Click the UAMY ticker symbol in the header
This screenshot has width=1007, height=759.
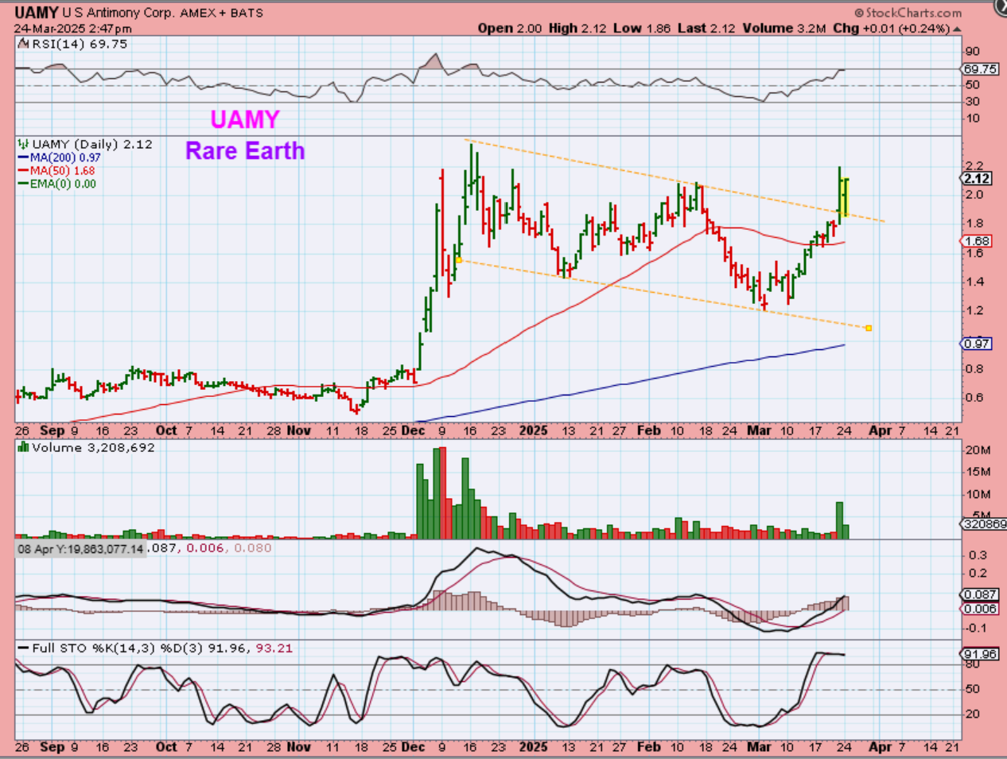[37, 13]
